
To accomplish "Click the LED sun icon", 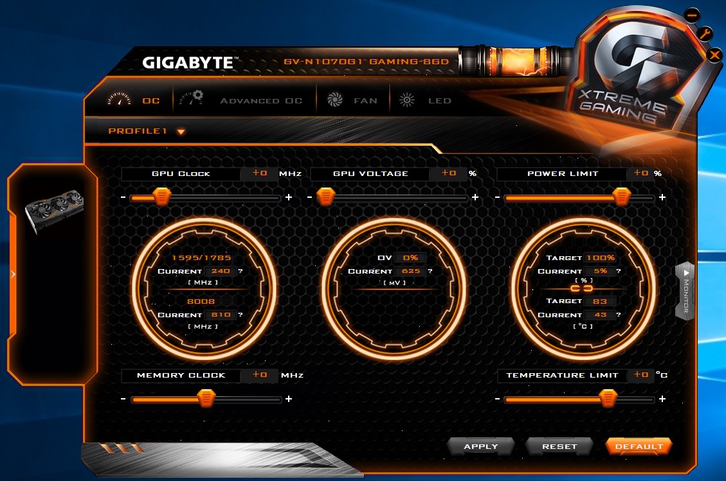I will pyautogui.click(x=407, y=100).
